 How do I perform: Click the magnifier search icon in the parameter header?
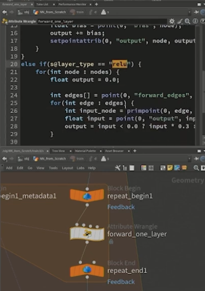click(x=187, y=21)
